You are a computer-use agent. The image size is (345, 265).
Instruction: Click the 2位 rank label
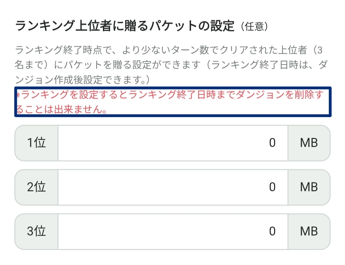(x=36, y=187)
